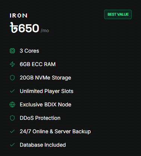Click the CPU chip icon beside 3 Cores
This screenshot has height=156, width=141.
[12, 51]
